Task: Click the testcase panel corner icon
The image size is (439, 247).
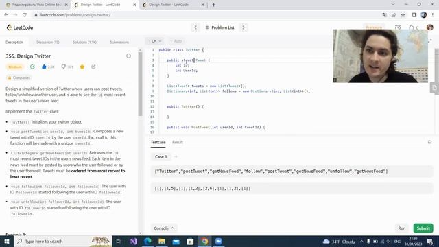Action: click(x=430, y=142)
